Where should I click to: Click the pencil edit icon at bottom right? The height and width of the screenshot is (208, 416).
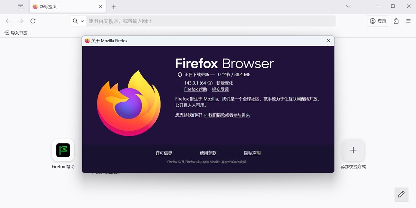click(401, 194)
